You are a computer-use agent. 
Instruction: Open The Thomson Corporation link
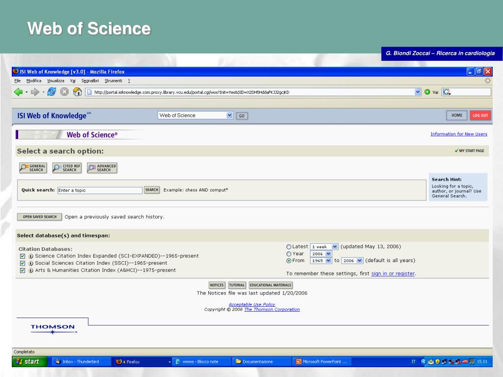coord(272,309)
